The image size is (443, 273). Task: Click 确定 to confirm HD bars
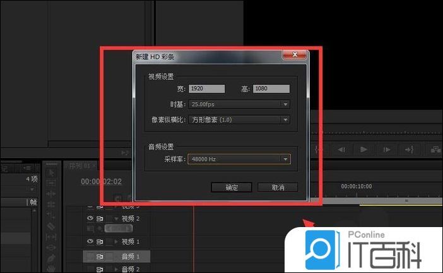232,187
